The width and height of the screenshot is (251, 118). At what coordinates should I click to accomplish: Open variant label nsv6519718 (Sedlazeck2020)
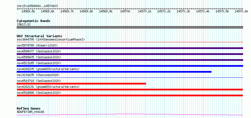pyautogui.click(x=39, y=81)
